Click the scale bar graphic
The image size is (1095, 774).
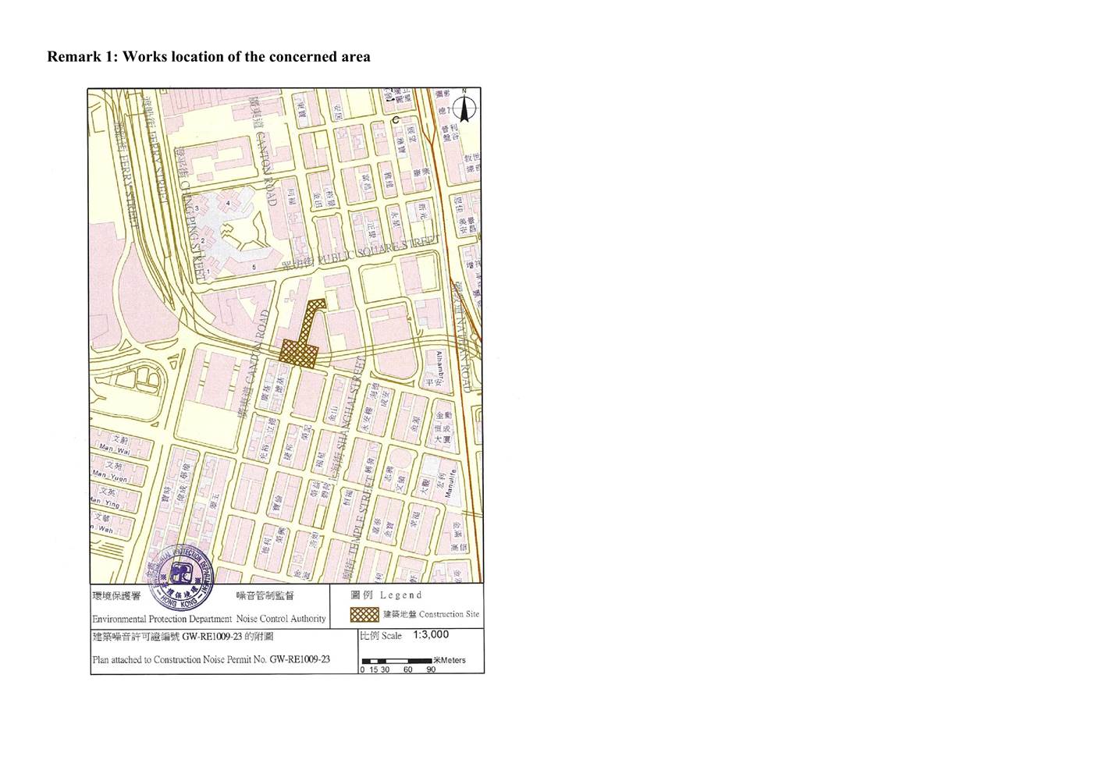[x=396, y=662]
